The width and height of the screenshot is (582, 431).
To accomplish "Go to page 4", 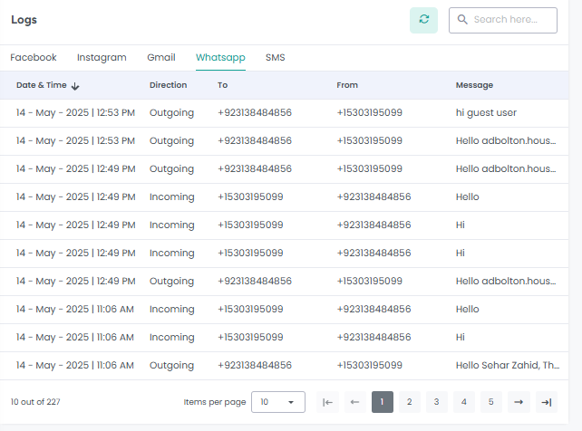I will [464, 402].
